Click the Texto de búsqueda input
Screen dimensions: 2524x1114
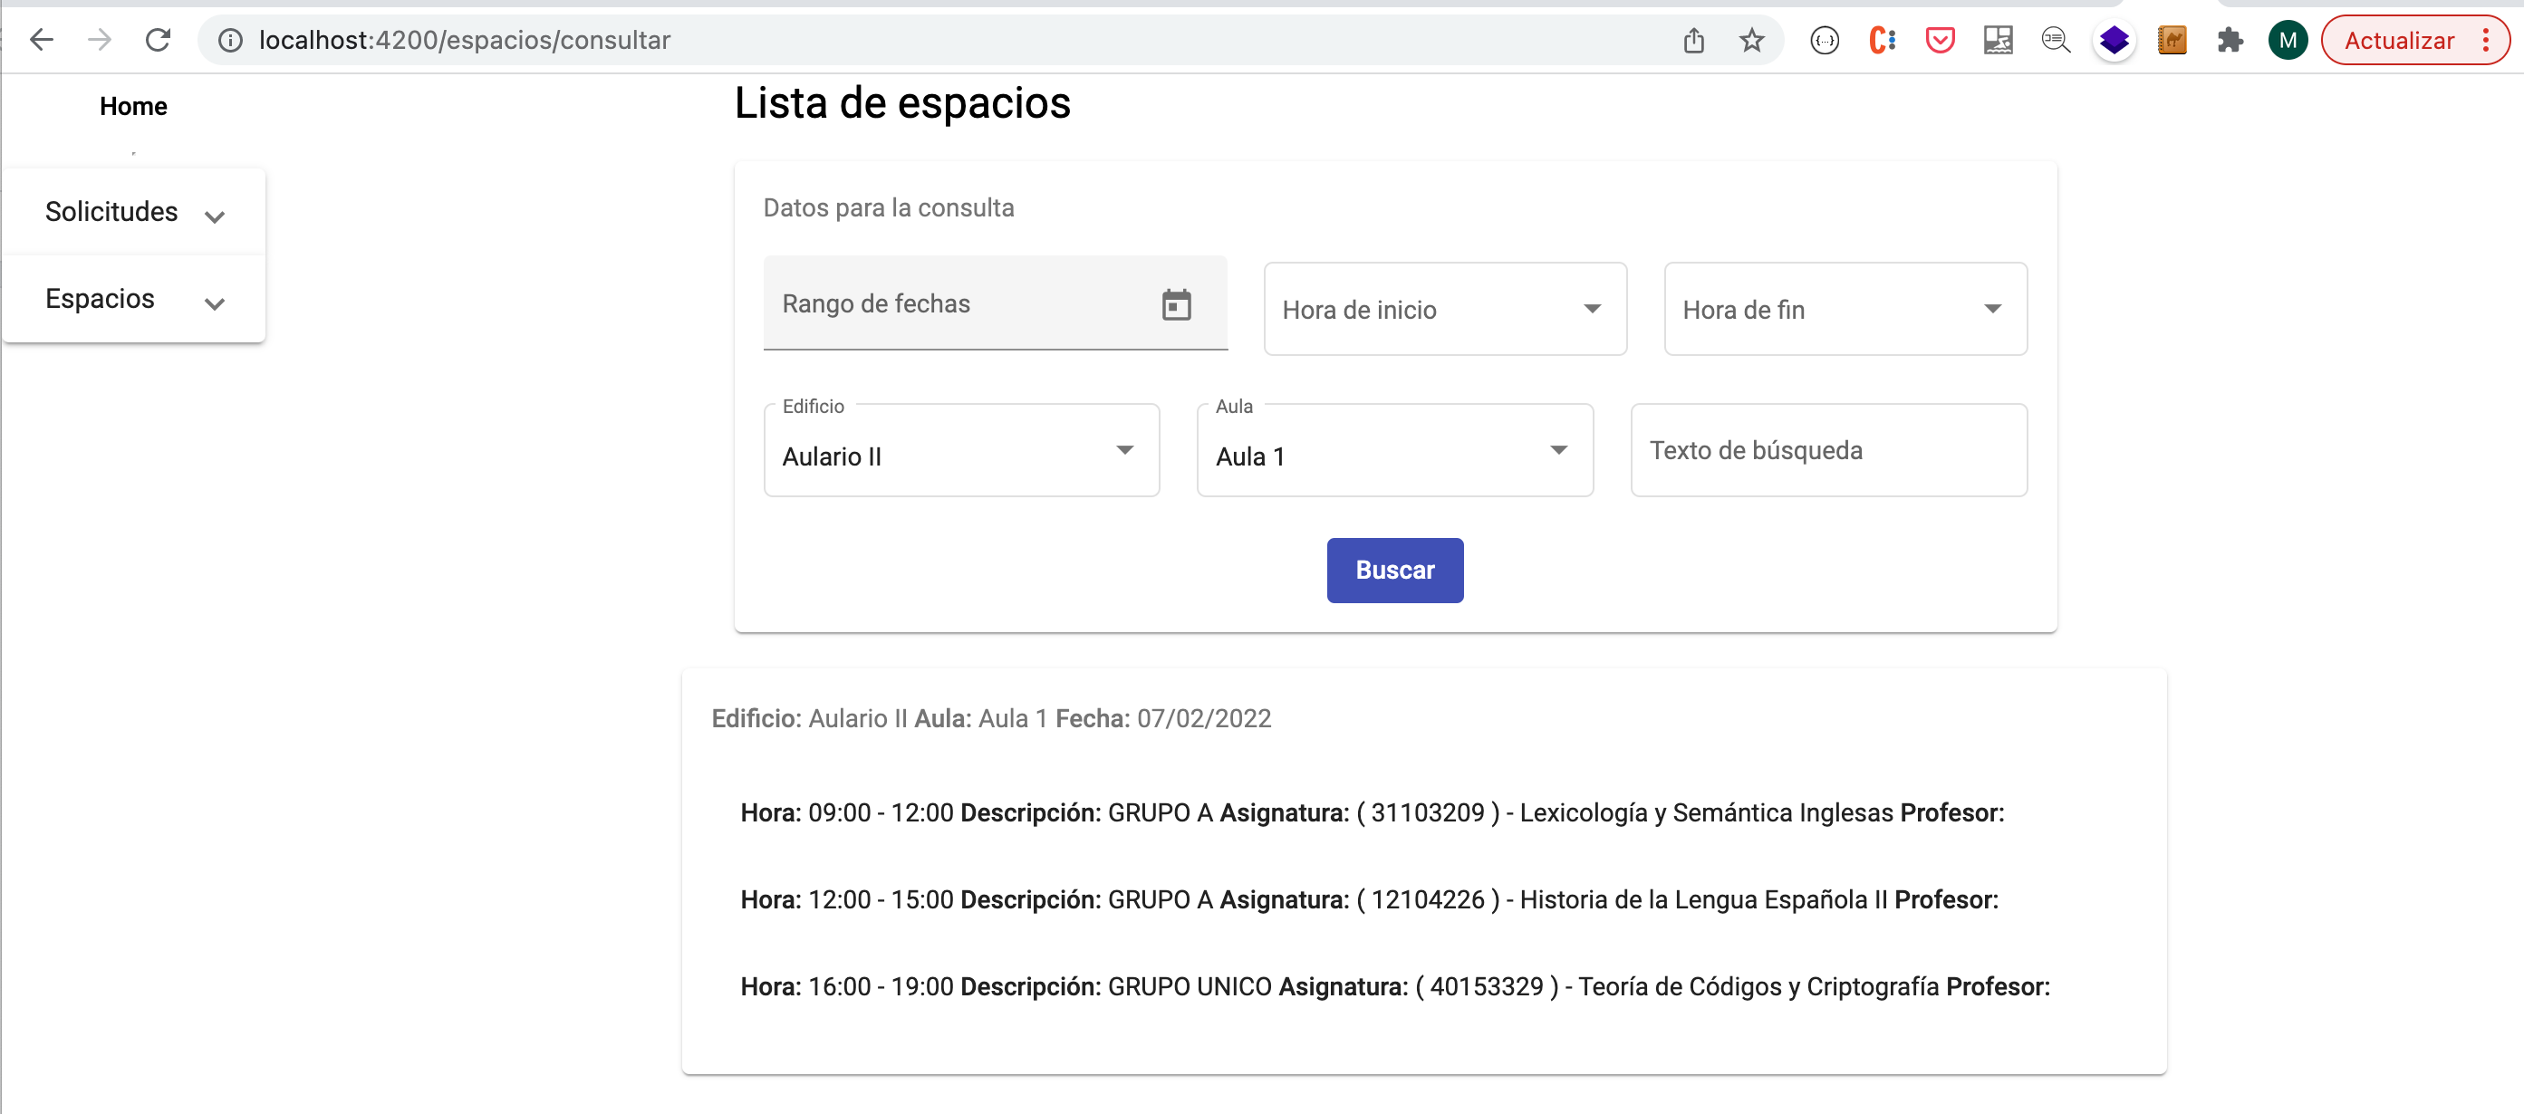(x=1828, y=451)
